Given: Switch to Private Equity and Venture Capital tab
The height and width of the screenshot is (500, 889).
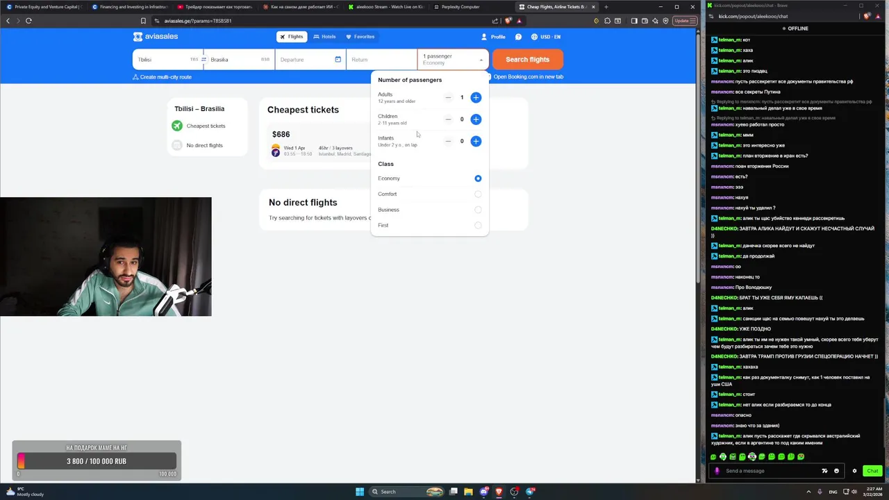Looking at the screenshot, I should tap(43, 7).
